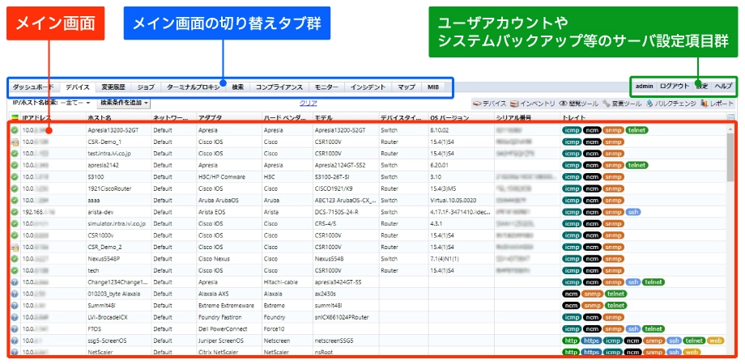This screenshot has width=745, height=364.
Task: Open the バルクチェンジ toolbar menu
Action: tap(670, 103)
